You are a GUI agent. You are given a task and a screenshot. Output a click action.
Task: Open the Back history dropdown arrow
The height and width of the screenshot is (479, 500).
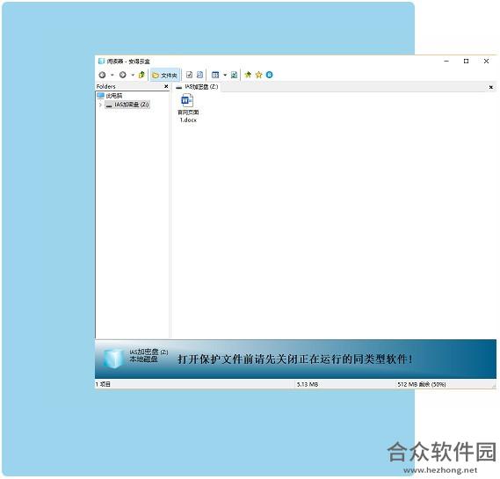point(112,76)
